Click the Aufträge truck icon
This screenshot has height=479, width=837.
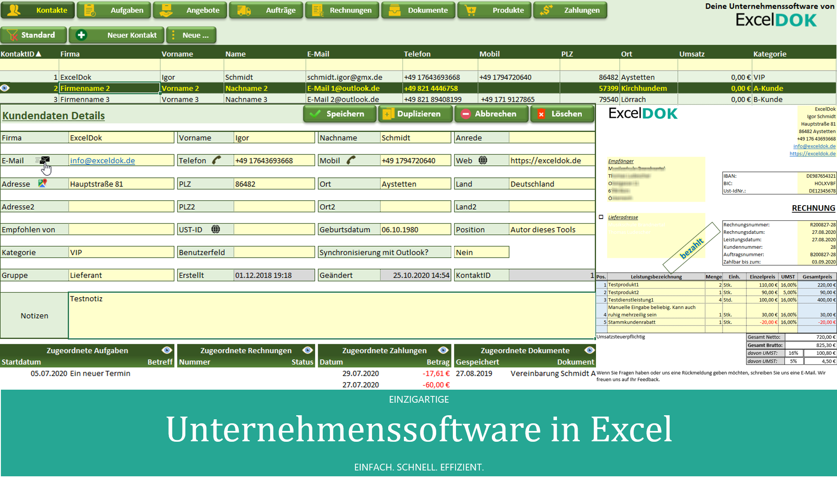pos(244,10)
